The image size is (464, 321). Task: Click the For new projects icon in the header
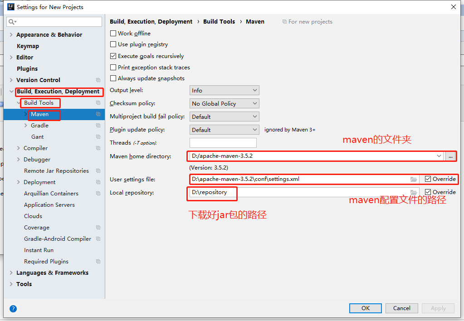pyautogui.click(x=284, y=22)
